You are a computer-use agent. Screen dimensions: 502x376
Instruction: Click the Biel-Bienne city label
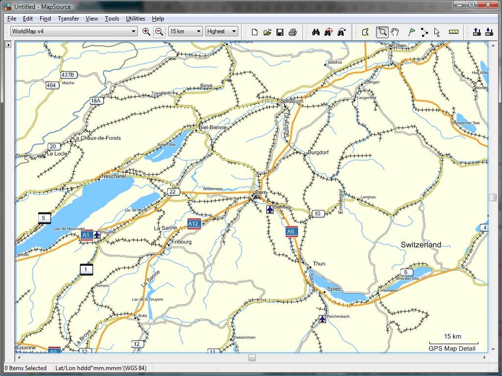coord(213,127)
